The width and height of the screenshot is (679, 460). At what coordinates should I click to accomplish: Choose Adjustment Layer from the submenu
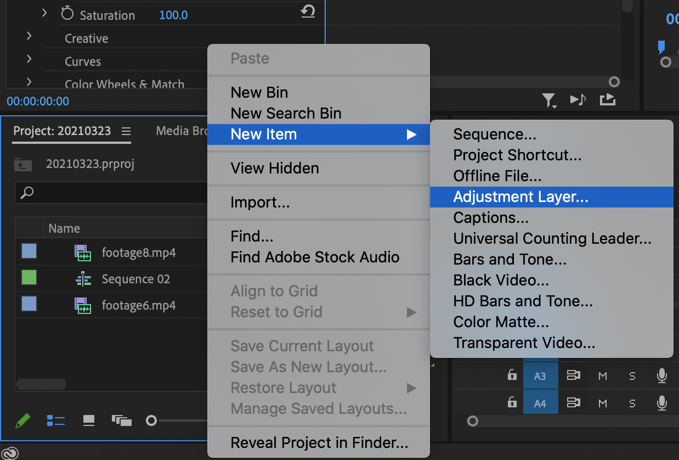point(520,197)
